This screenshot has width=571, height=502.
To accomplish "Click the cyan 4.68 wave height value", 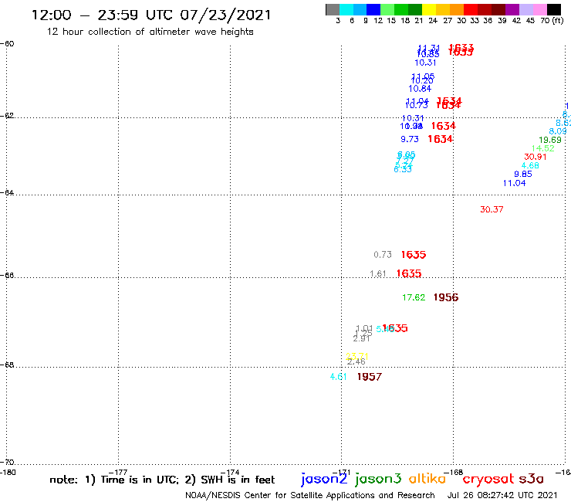I will (x=530, y=165).
